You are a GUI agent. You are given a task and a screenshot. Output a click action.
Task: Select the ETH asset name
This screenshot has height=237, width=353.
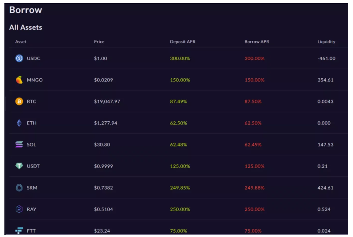[x=32, y=123]
